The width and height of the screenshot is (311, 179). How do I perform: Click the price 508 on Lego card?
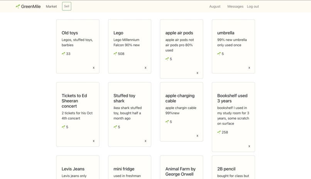coord(121,54)
